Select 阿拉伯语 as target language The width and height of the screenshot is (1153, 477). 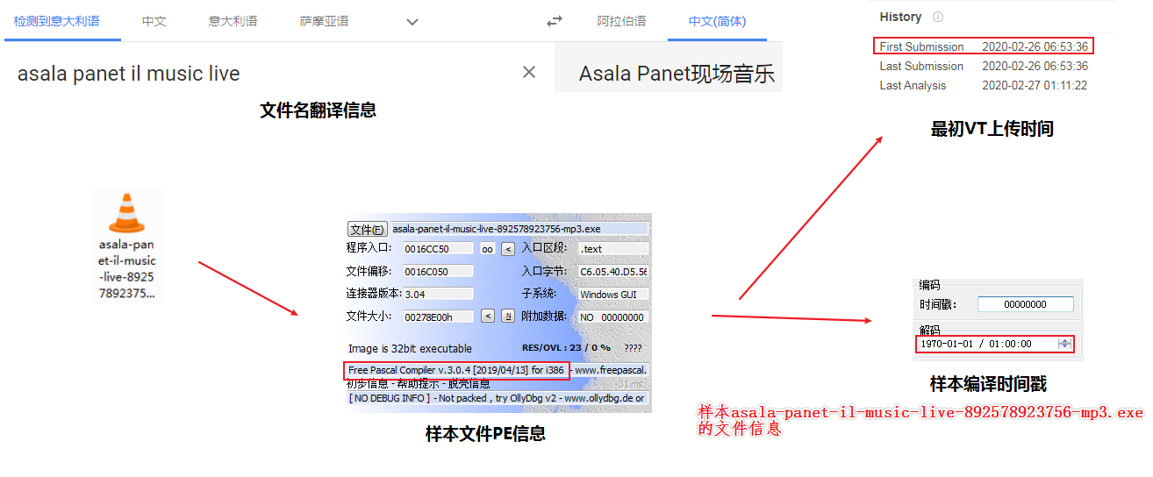(621, 21)
